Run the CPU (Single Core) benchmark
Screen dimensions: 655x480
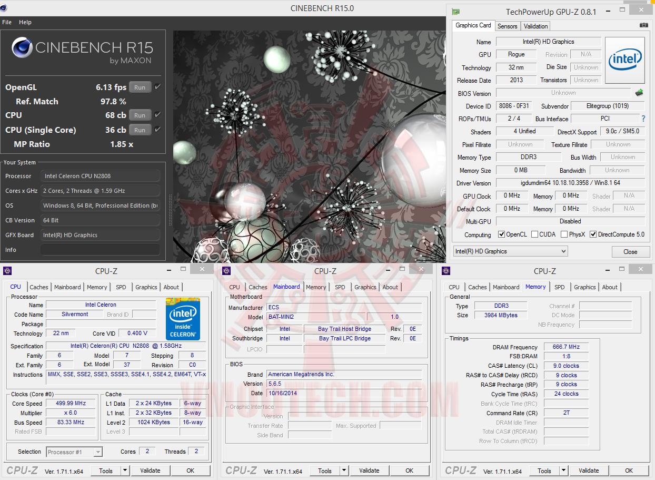click(x=140, y=130)
